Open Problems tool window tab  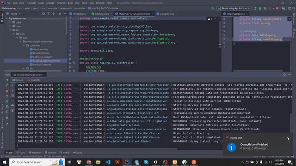point(35,153)
